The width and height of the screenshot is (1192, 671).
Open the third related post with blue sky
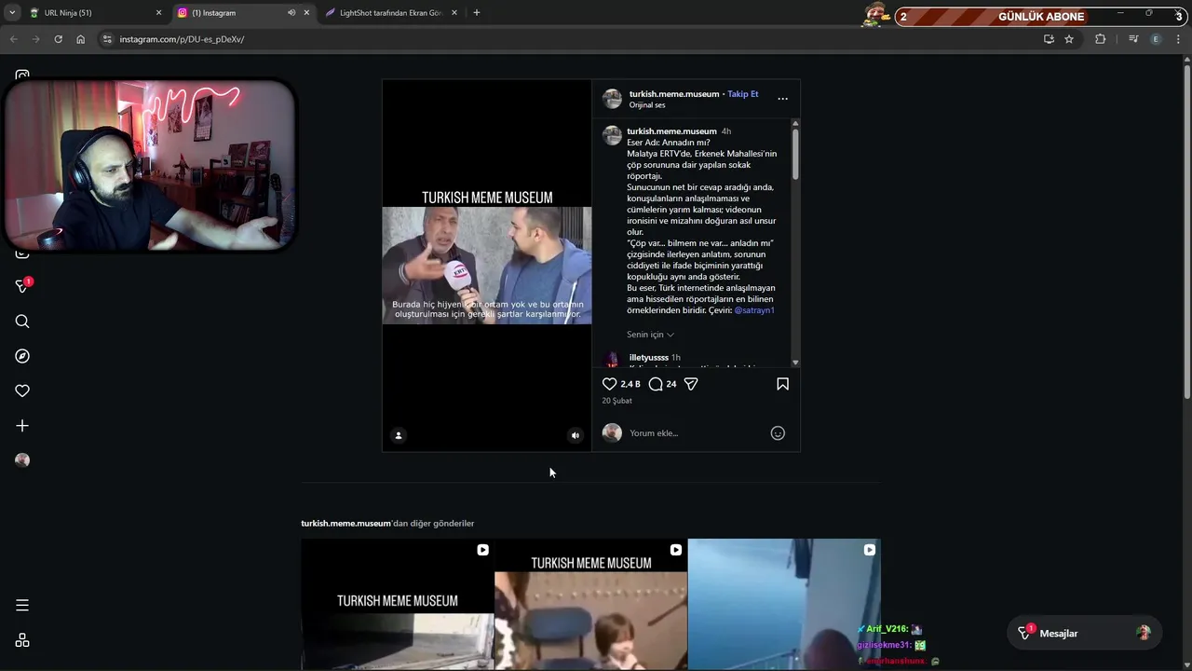[784, 605]
